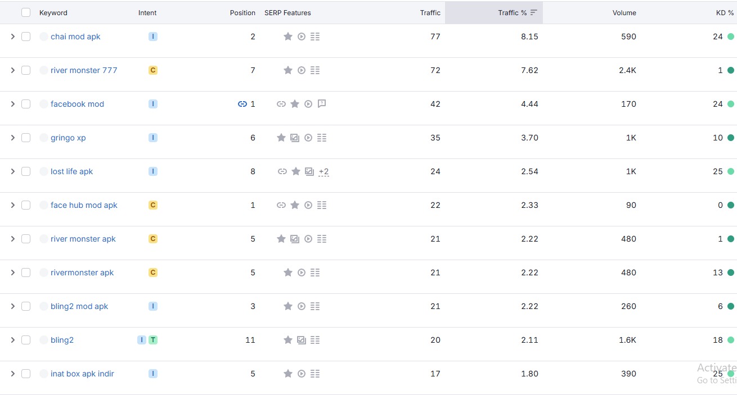The image size is (737, 395).
Task: Open the rivermonster apk keyword link
Action: click(82, 273)
